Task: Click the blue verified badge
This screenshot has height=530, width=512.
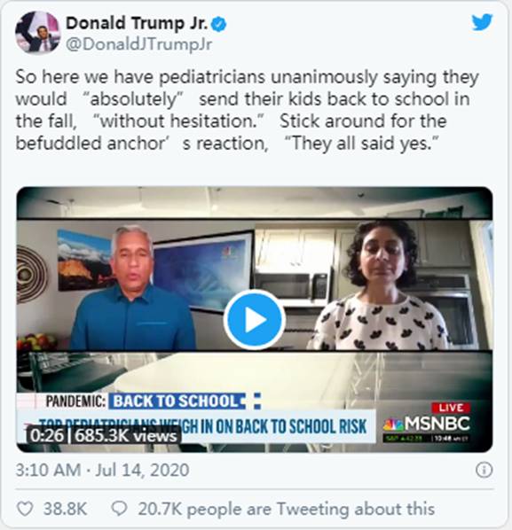Action: (x=218, y=25)
